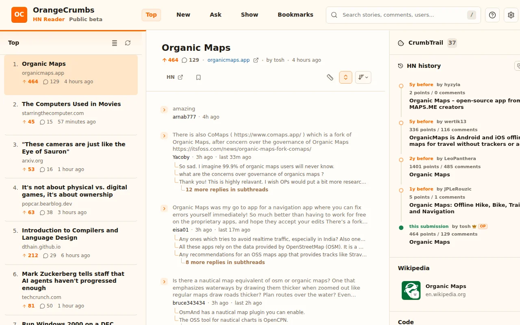
Task: Click upvote arrow beside 53 points
Action: (x=24, y=169)
